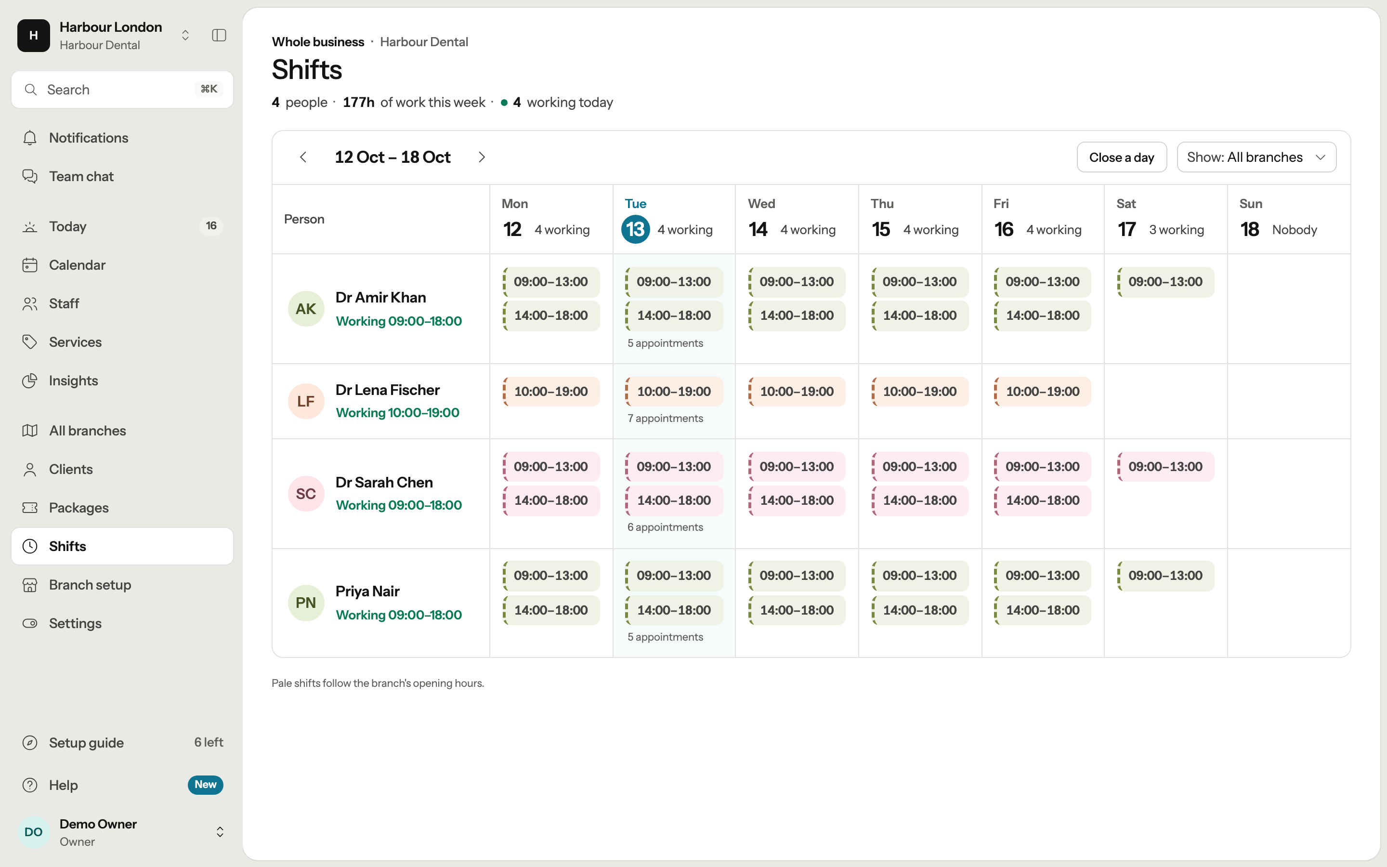Click the Harbour London logo tile
1387x867 pixels.
34,36
